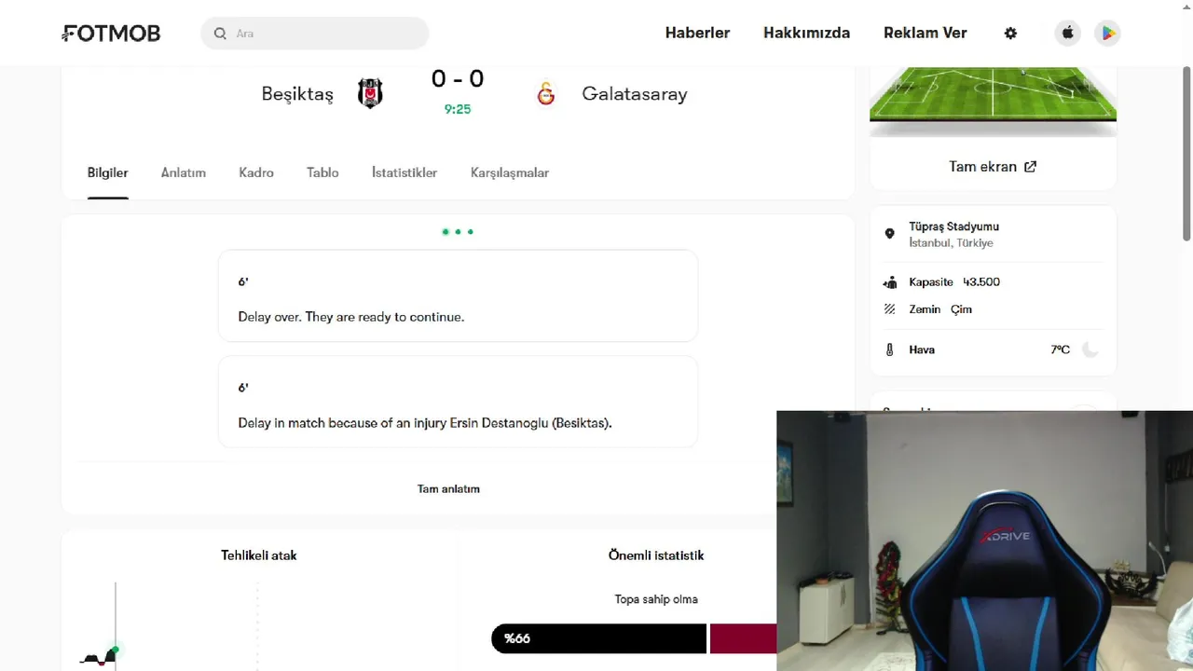The image size is (1193, 671).
Task: Click the Tam ekran button
Action: coord(982,167)
